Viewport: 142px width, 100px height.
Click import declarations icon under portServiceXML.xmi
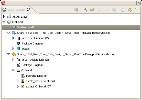tap(18, 60)
